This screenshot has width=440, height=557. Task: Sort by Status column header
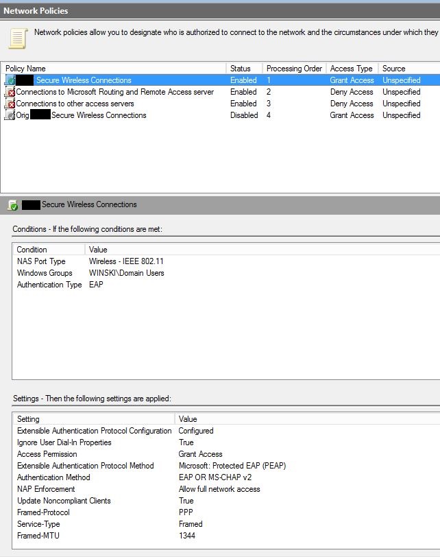tap(245, 69)
